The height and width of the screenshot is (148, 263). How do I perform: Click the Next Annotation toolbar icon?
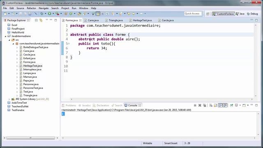113,14
